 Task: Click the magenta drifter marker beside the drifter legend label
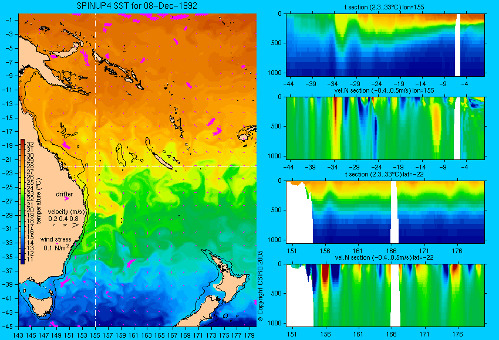[x=66, y=199]
